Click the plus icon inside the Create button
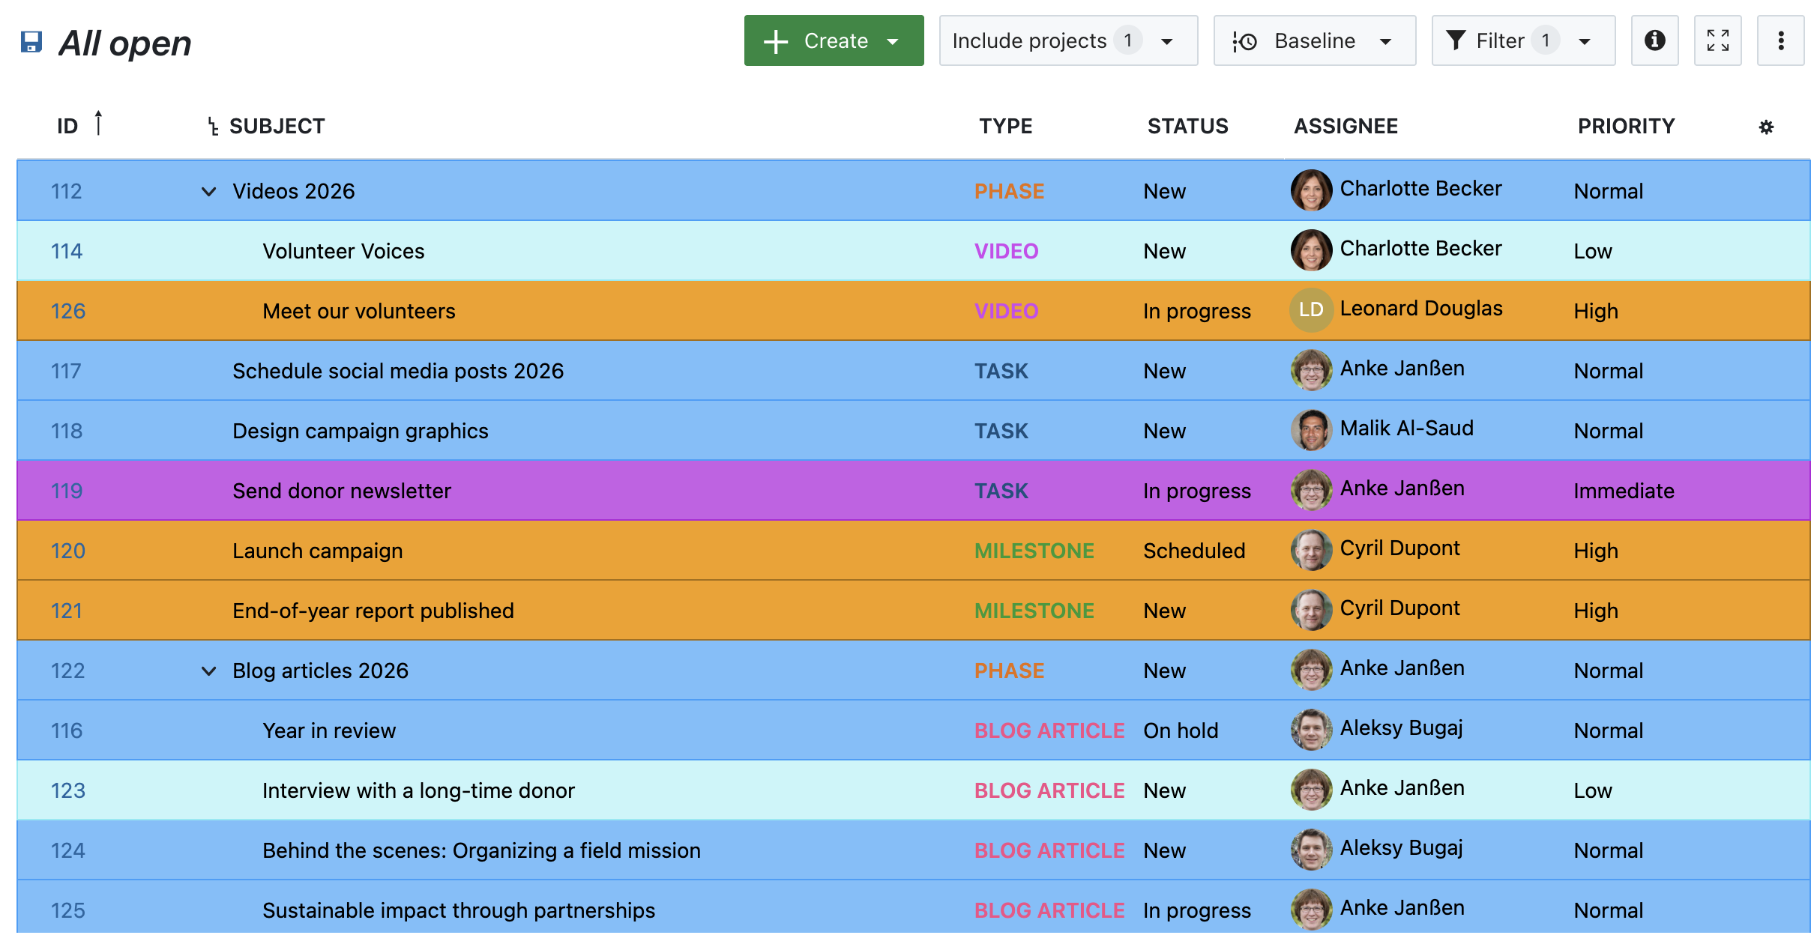 tap(775, 41)
